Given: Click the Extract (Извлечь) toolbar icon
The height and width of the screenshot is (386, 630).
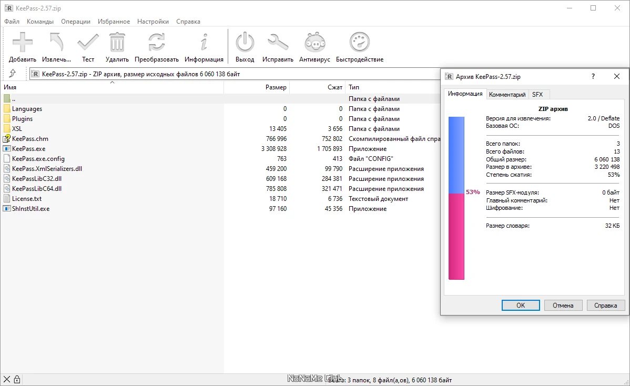Looking at the screenshot, I should point(56,43).
